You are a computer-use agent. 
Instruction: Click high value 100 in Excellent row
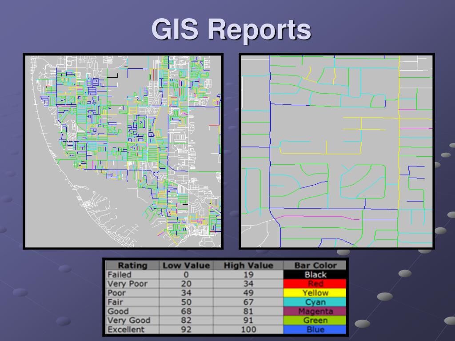click(248, 329)
